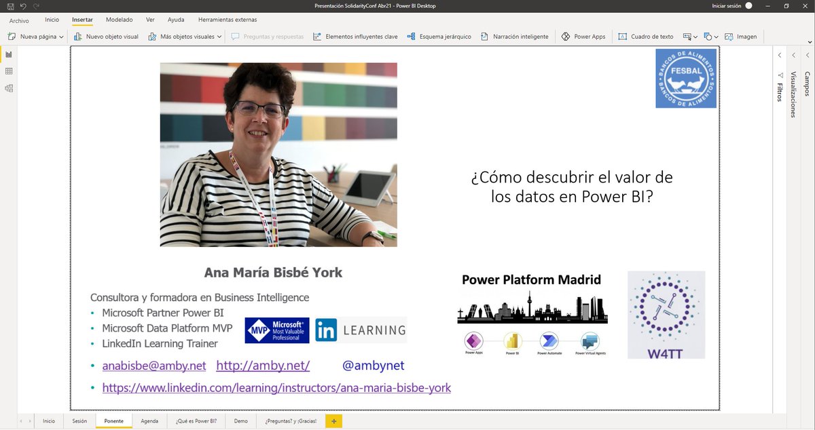Select the LinkedIn Learning logo image
Viewport: 815px width, 430px height.
coord(361,330)
